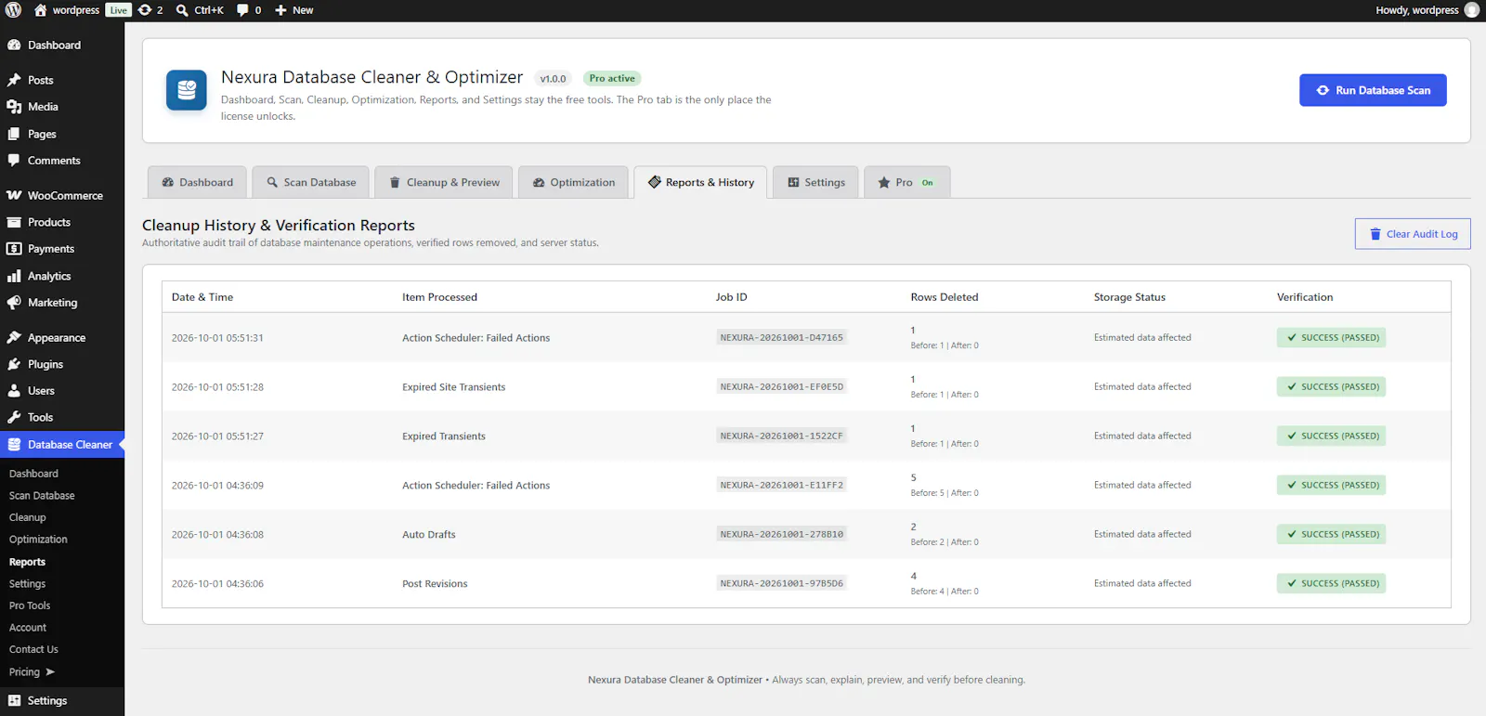
Task: Open Products icon in sidebar
Action: 14,223
